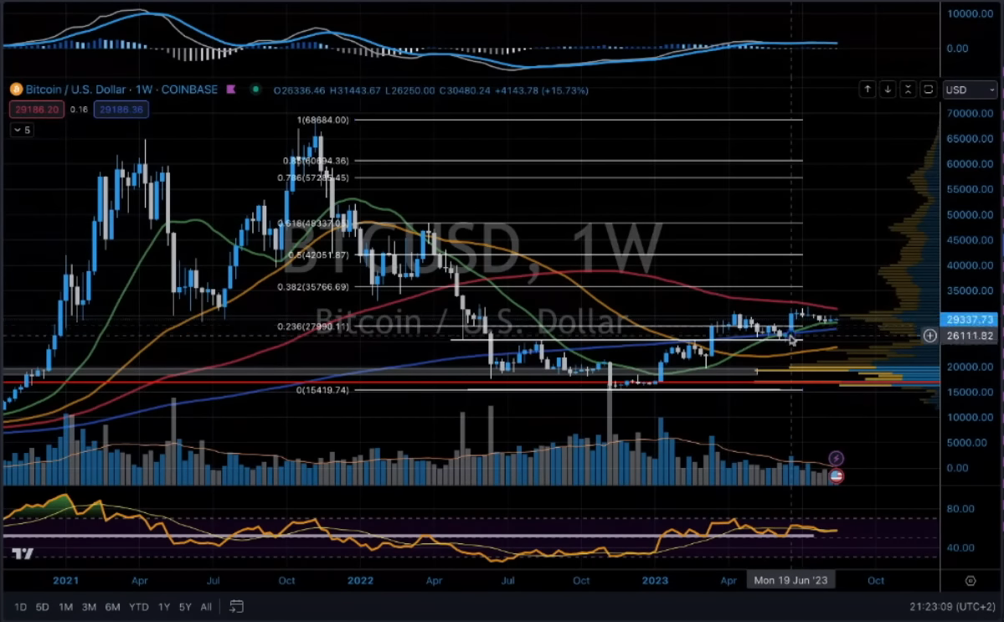
Task: Click the collapse pane double-arrow icon
Action: 908,89
